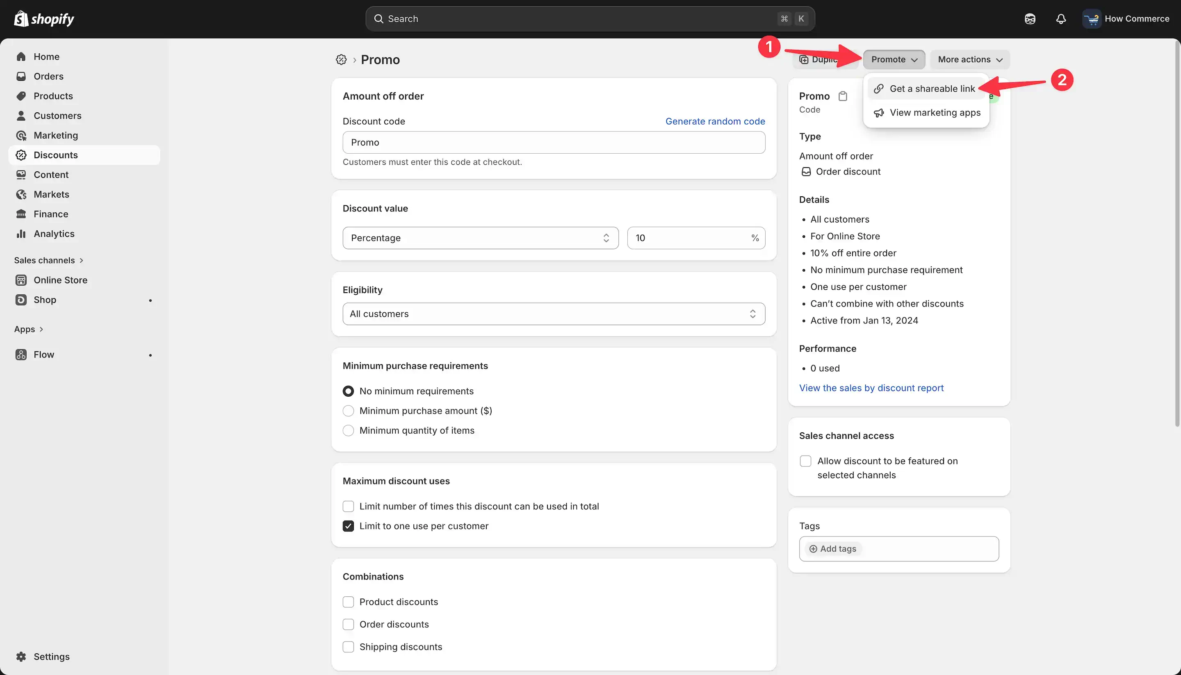Open the Settings gear icon
1181x675 pixels.
pyautogui.click(x=21, y=657)
